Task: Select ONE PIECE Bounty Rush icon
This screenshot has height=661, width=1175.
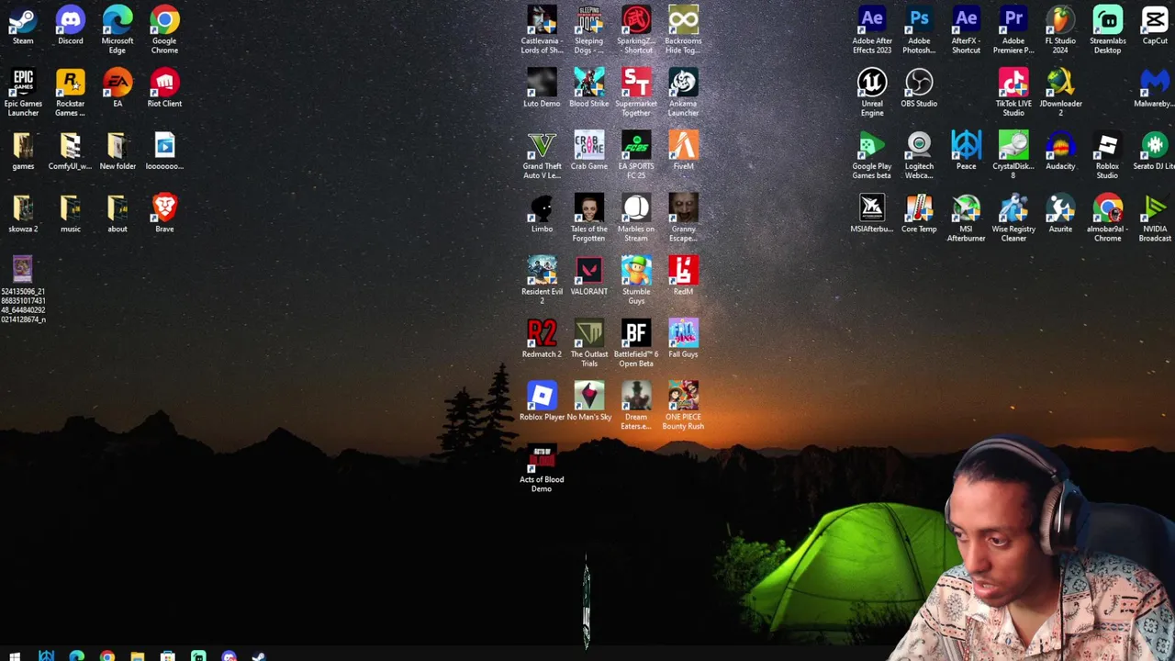Action: pos(683,397)
